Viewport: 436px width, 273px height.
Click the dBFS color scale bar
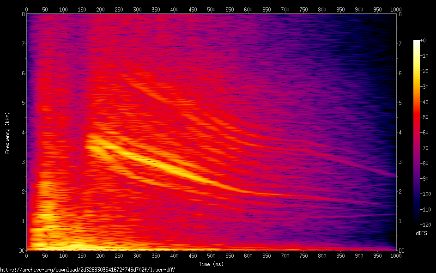pyautogui.click(x=416, y=134)
